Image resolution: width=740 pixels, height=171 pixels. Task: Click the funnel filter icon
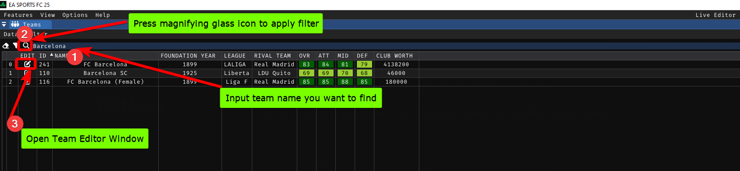tap(15, 46)
